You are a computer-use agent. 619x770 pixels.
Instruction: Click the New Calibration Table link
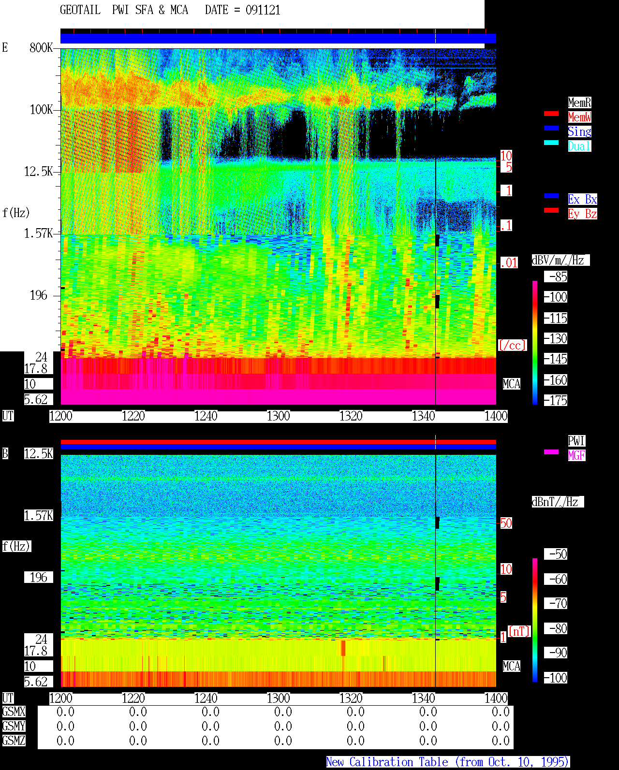[x=448, y=762]
